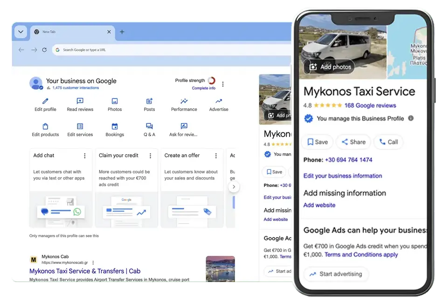Expand the Chrome tab search dropdown
The height and width of the screenshot is (303, 443).
(x=21, y=32)
